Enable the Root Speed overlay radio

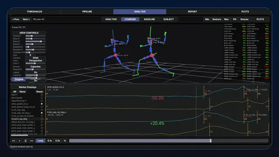[x=42, y=98]
